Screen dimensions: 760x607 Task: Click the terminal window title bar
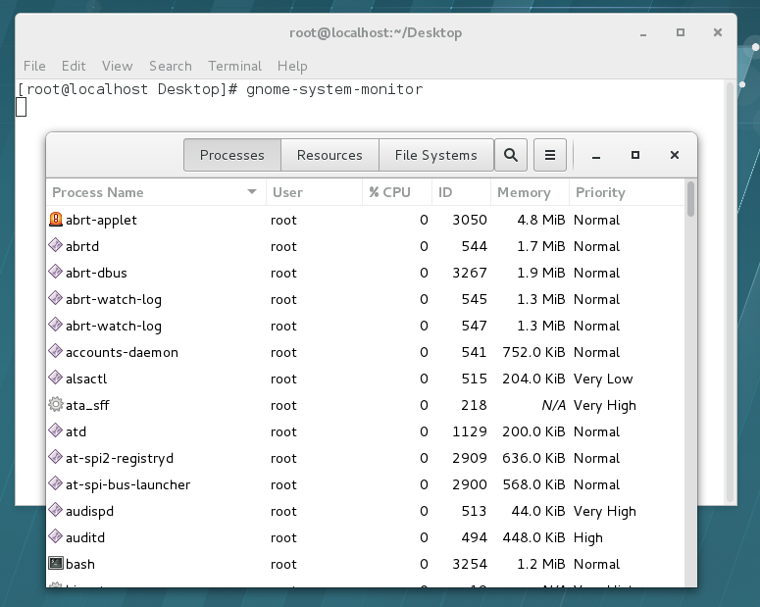click(x=376, y=33)
